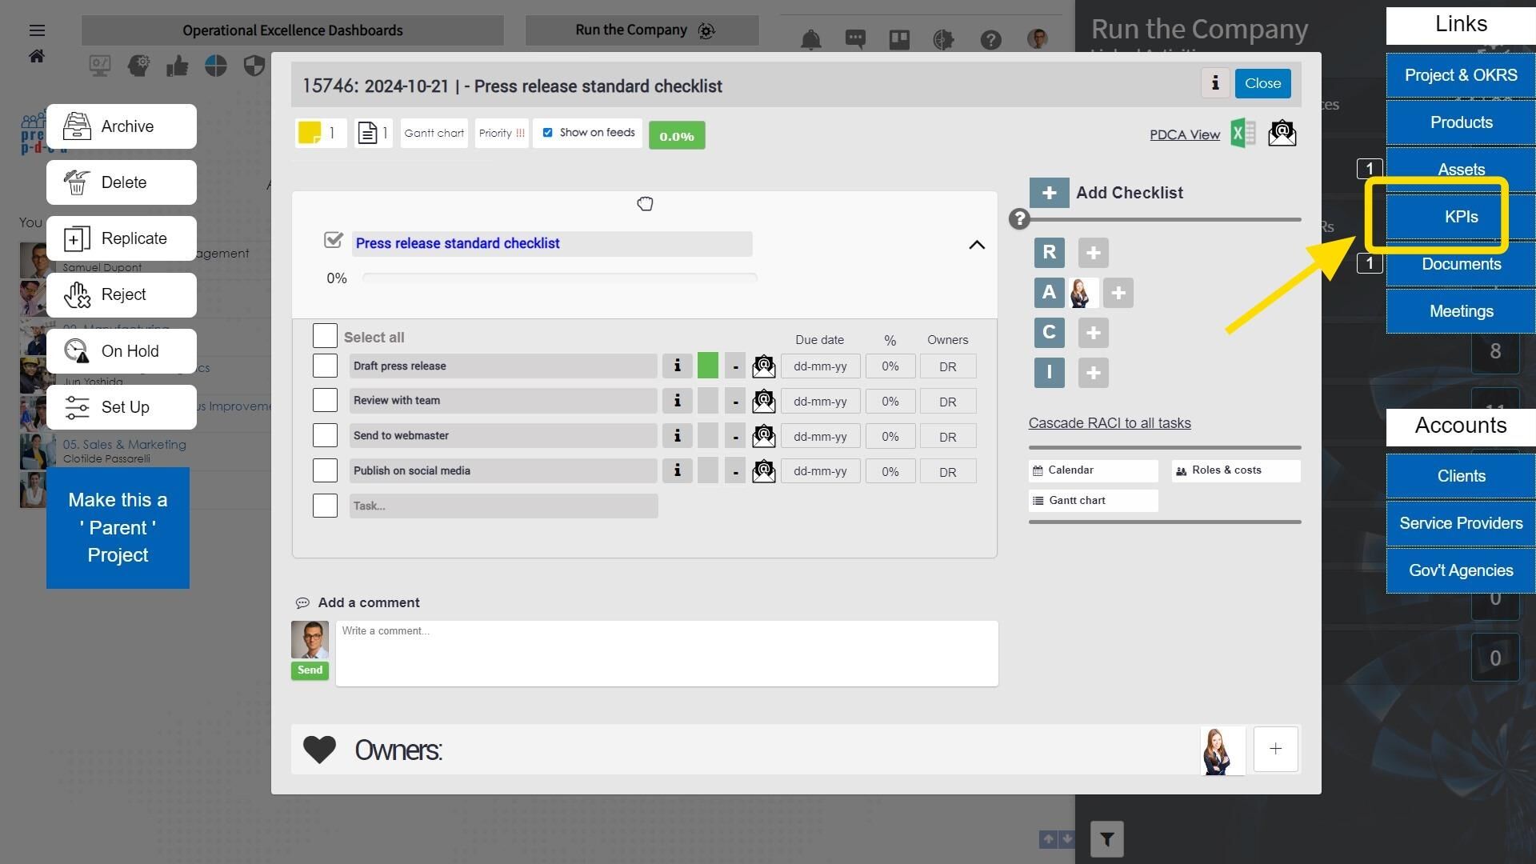Click the email envelope icon beside PDCA View

click(x=1282, y=134)
